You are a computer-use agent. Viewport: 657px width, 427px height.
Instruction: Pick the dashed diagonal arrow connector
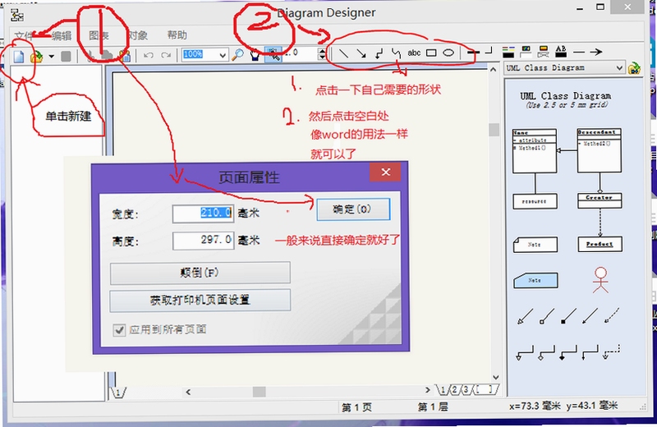(612, 316)
